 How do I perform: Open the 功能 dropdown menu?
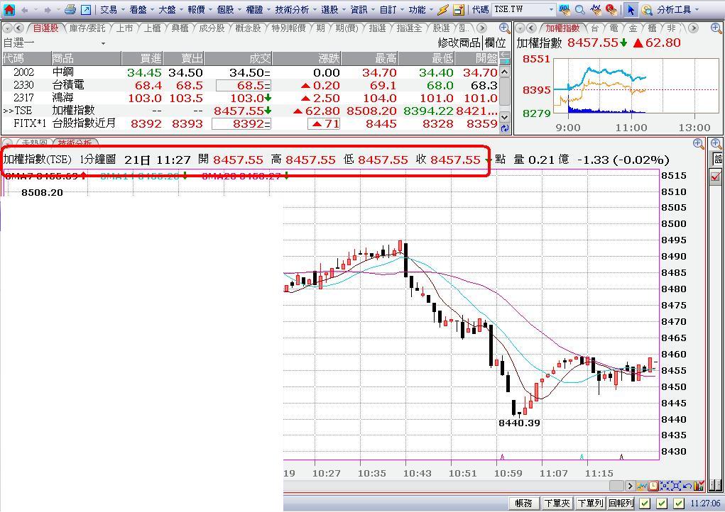[421, 10]
